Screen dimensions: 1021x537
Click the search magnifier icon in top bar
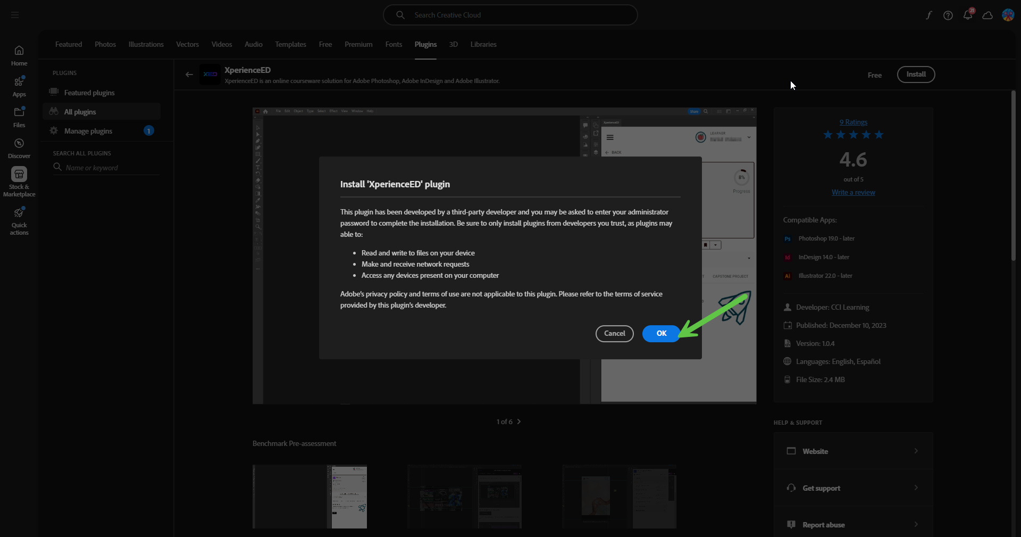[400, 15]
